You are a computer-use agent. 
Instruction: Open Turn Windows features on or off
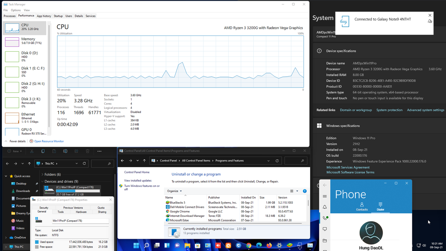point(142,188)
